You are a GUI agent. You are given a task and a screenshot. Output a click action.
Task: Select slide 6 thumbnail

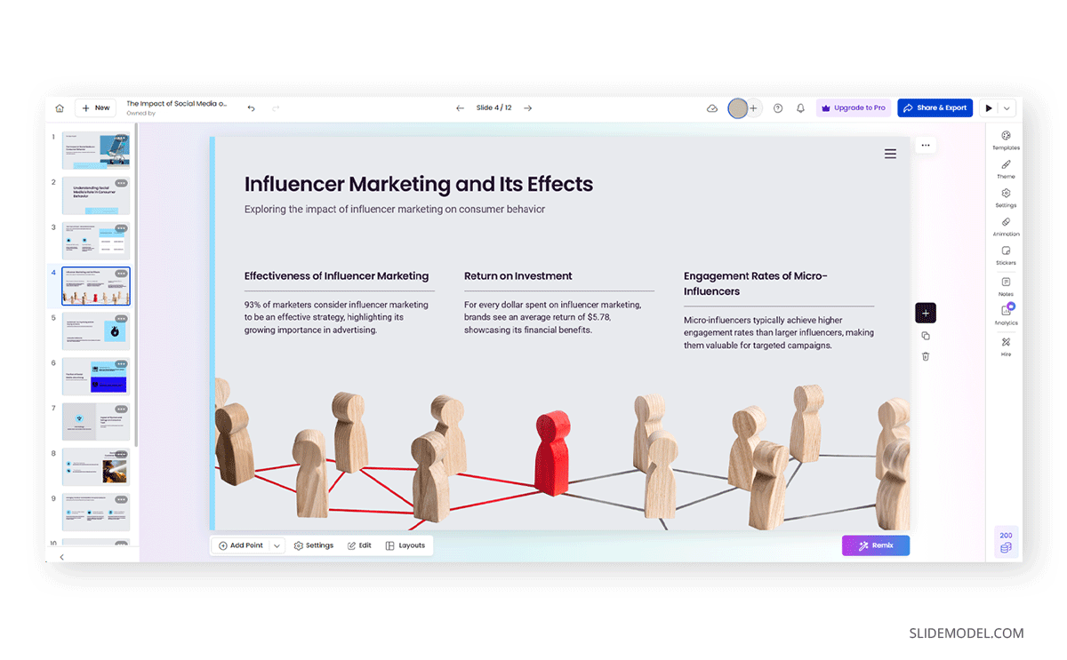click(x=96, y=377)
